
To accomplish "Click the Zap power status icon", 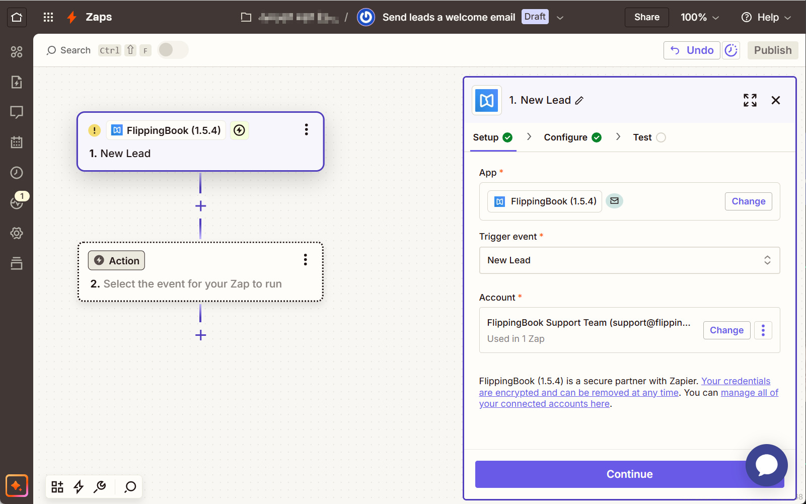I will 366,17.
